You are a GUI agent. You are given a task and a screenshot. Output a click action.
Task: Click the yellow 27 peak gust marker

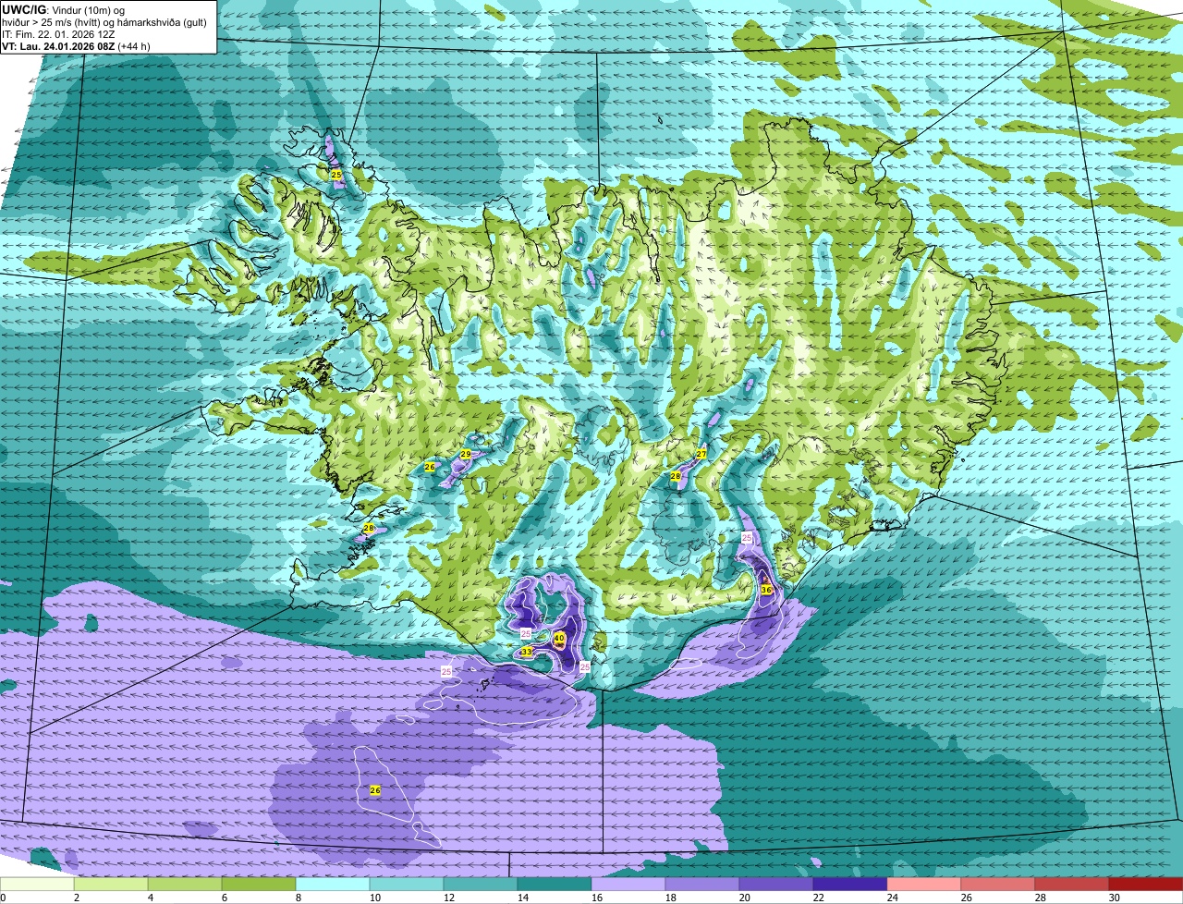click(x=701, y=454)
